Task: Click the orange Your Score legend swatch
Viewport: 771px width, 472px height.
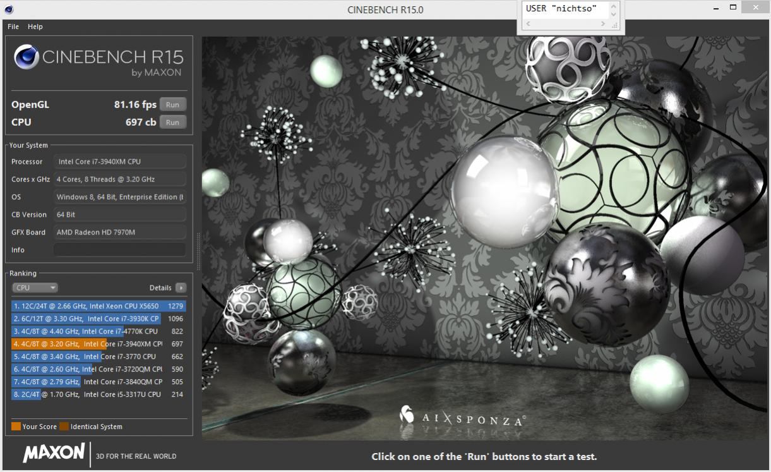Action: (x=16, y=427)
